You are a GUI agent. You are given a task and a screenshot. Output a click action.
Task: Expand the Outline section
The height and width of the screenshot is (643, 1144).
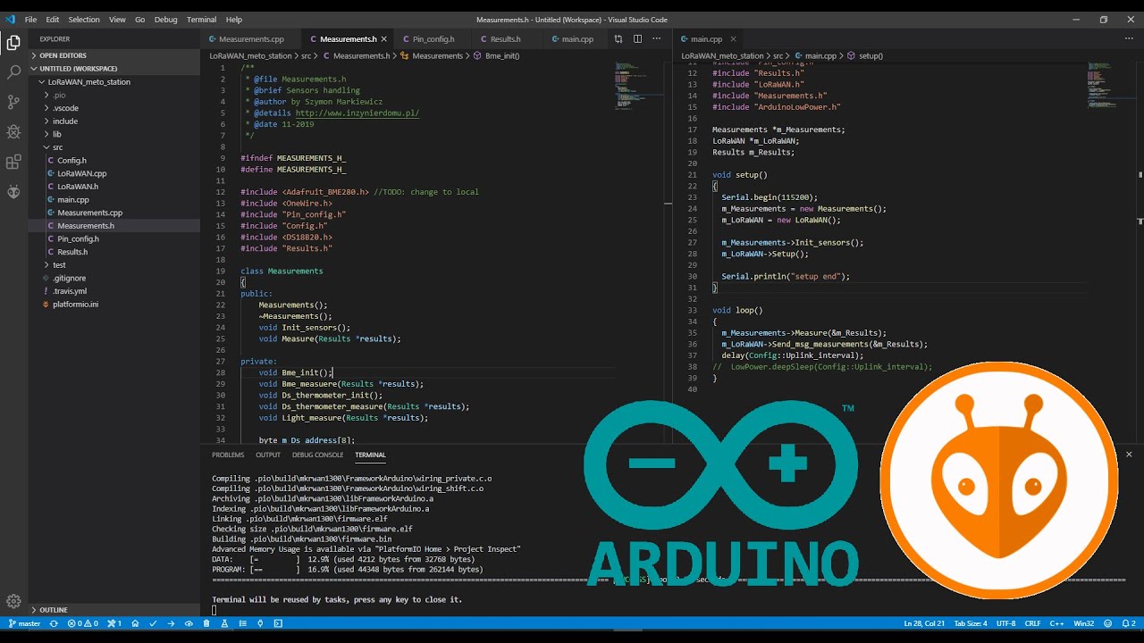[114, 610]
